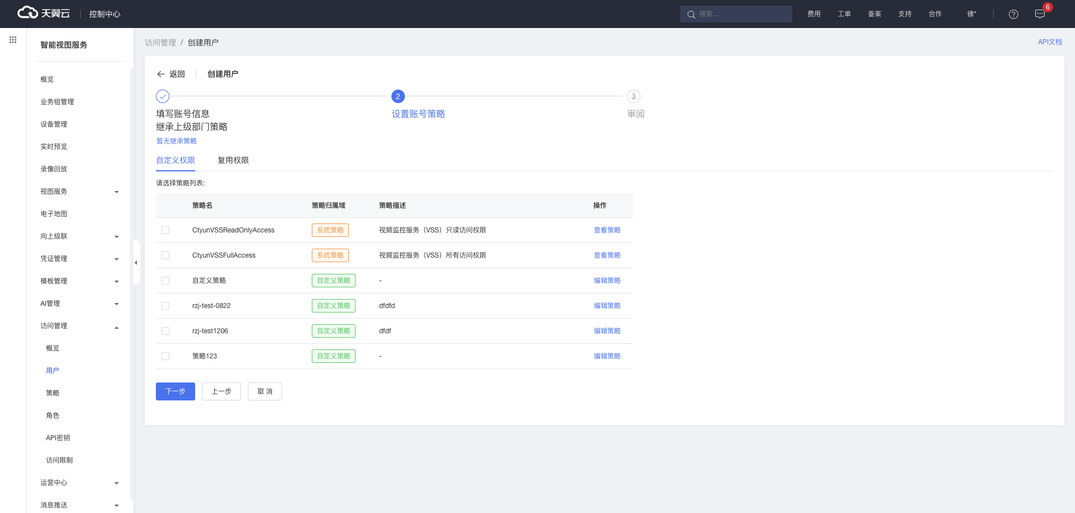This screenshot has height=513, width=1075.
Task: Click the 下一步 button
Action: [x=175, y=391]
